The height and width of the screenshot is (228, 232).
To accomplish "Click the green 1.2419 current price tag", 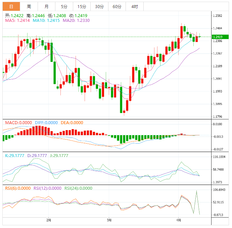I will click(218, 37).
